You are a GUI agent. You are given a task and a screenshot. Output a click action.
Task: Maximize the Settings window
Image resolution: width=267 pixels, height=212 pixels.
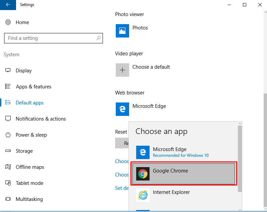pos(245,5)
